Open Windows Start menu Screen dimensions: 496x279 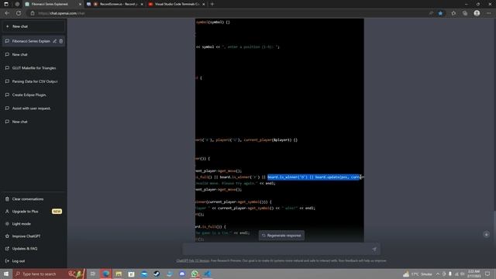(6, 274)
